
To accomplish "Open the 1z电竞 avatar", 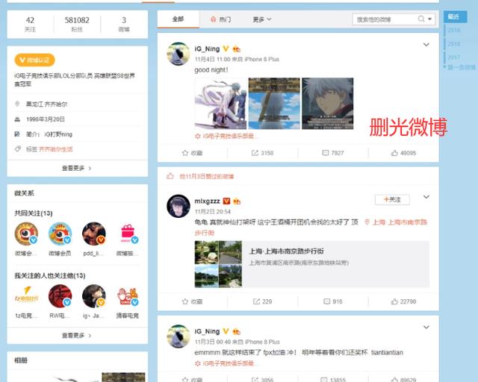I will (26, 296).
